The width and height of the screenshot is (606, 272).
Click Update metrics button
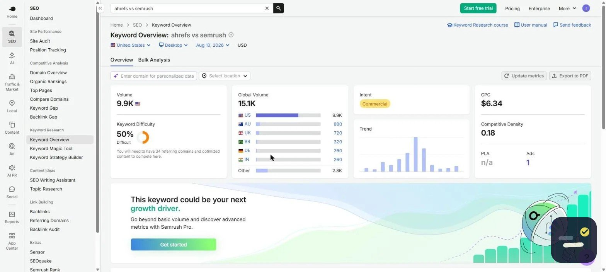click(x=524, y=76)
